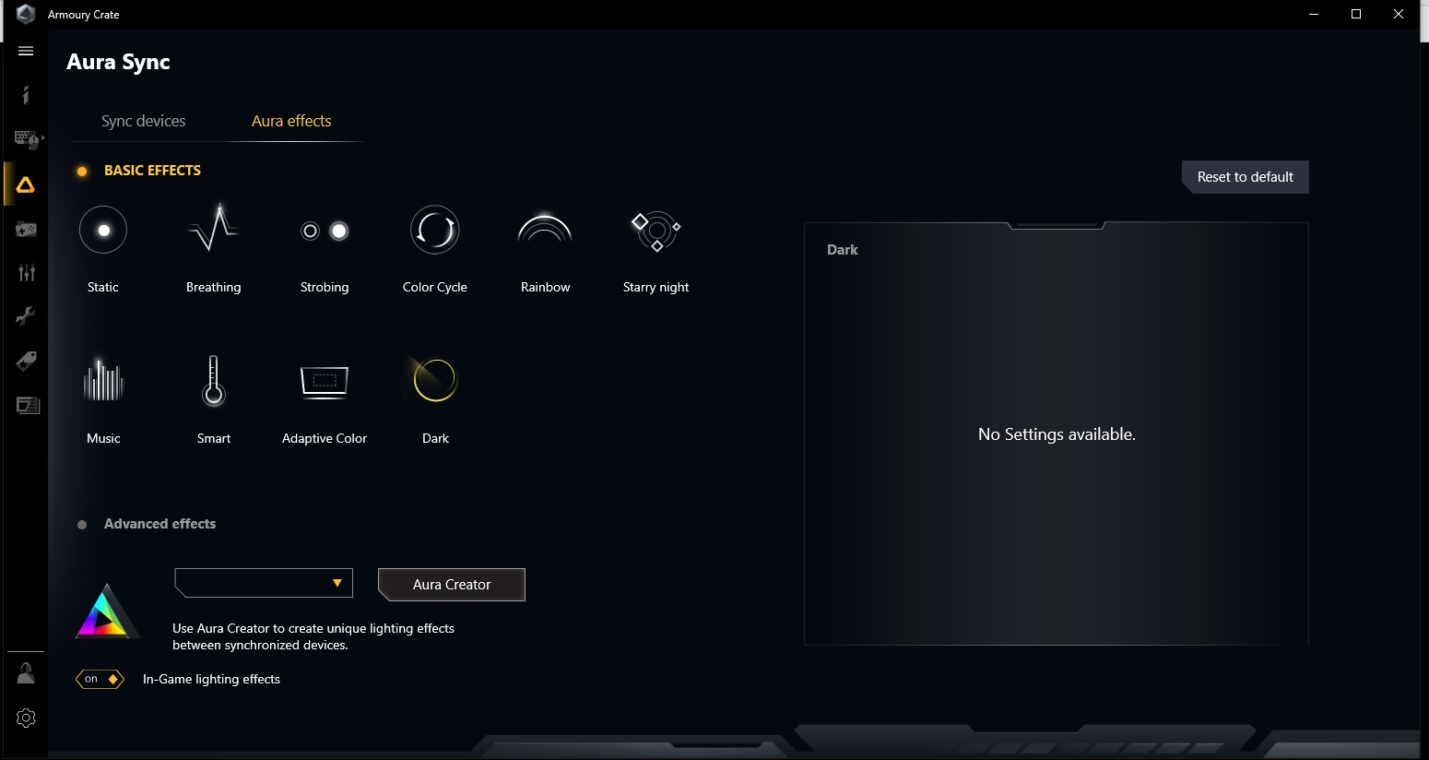Open the Game Library controller icon

click(x=26, y=229)
